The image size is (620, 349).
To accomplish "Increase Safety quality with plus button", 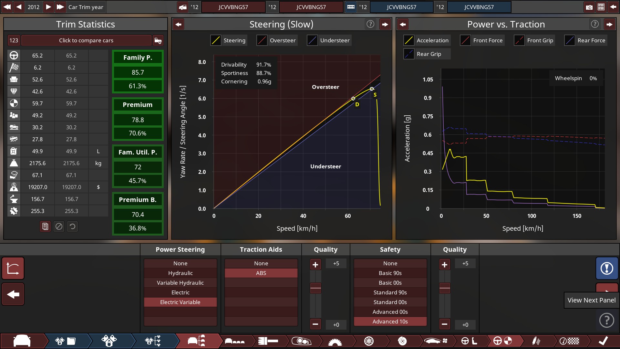I will pyautogui.click(x=445, y=265).
